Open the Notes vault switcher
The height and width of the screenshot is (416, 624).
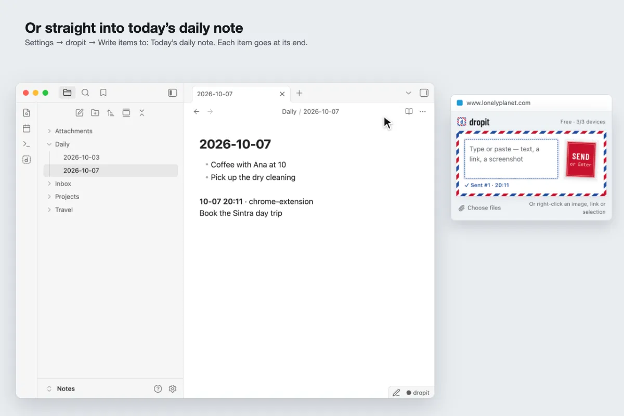point(61,388)
